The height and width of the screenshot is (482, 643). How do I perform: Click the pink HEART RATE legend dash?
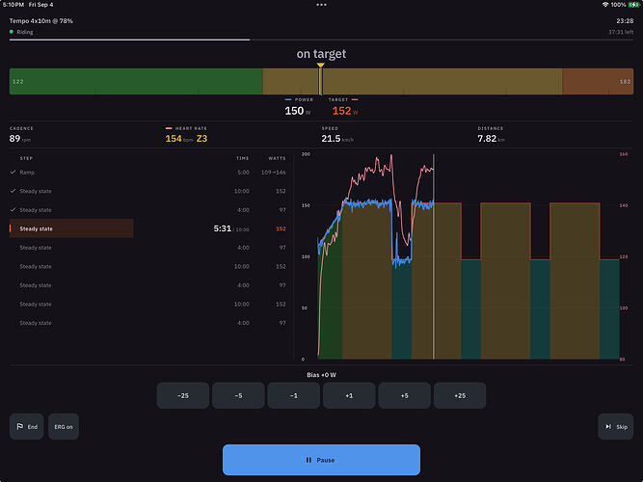[x=169, y=128]
